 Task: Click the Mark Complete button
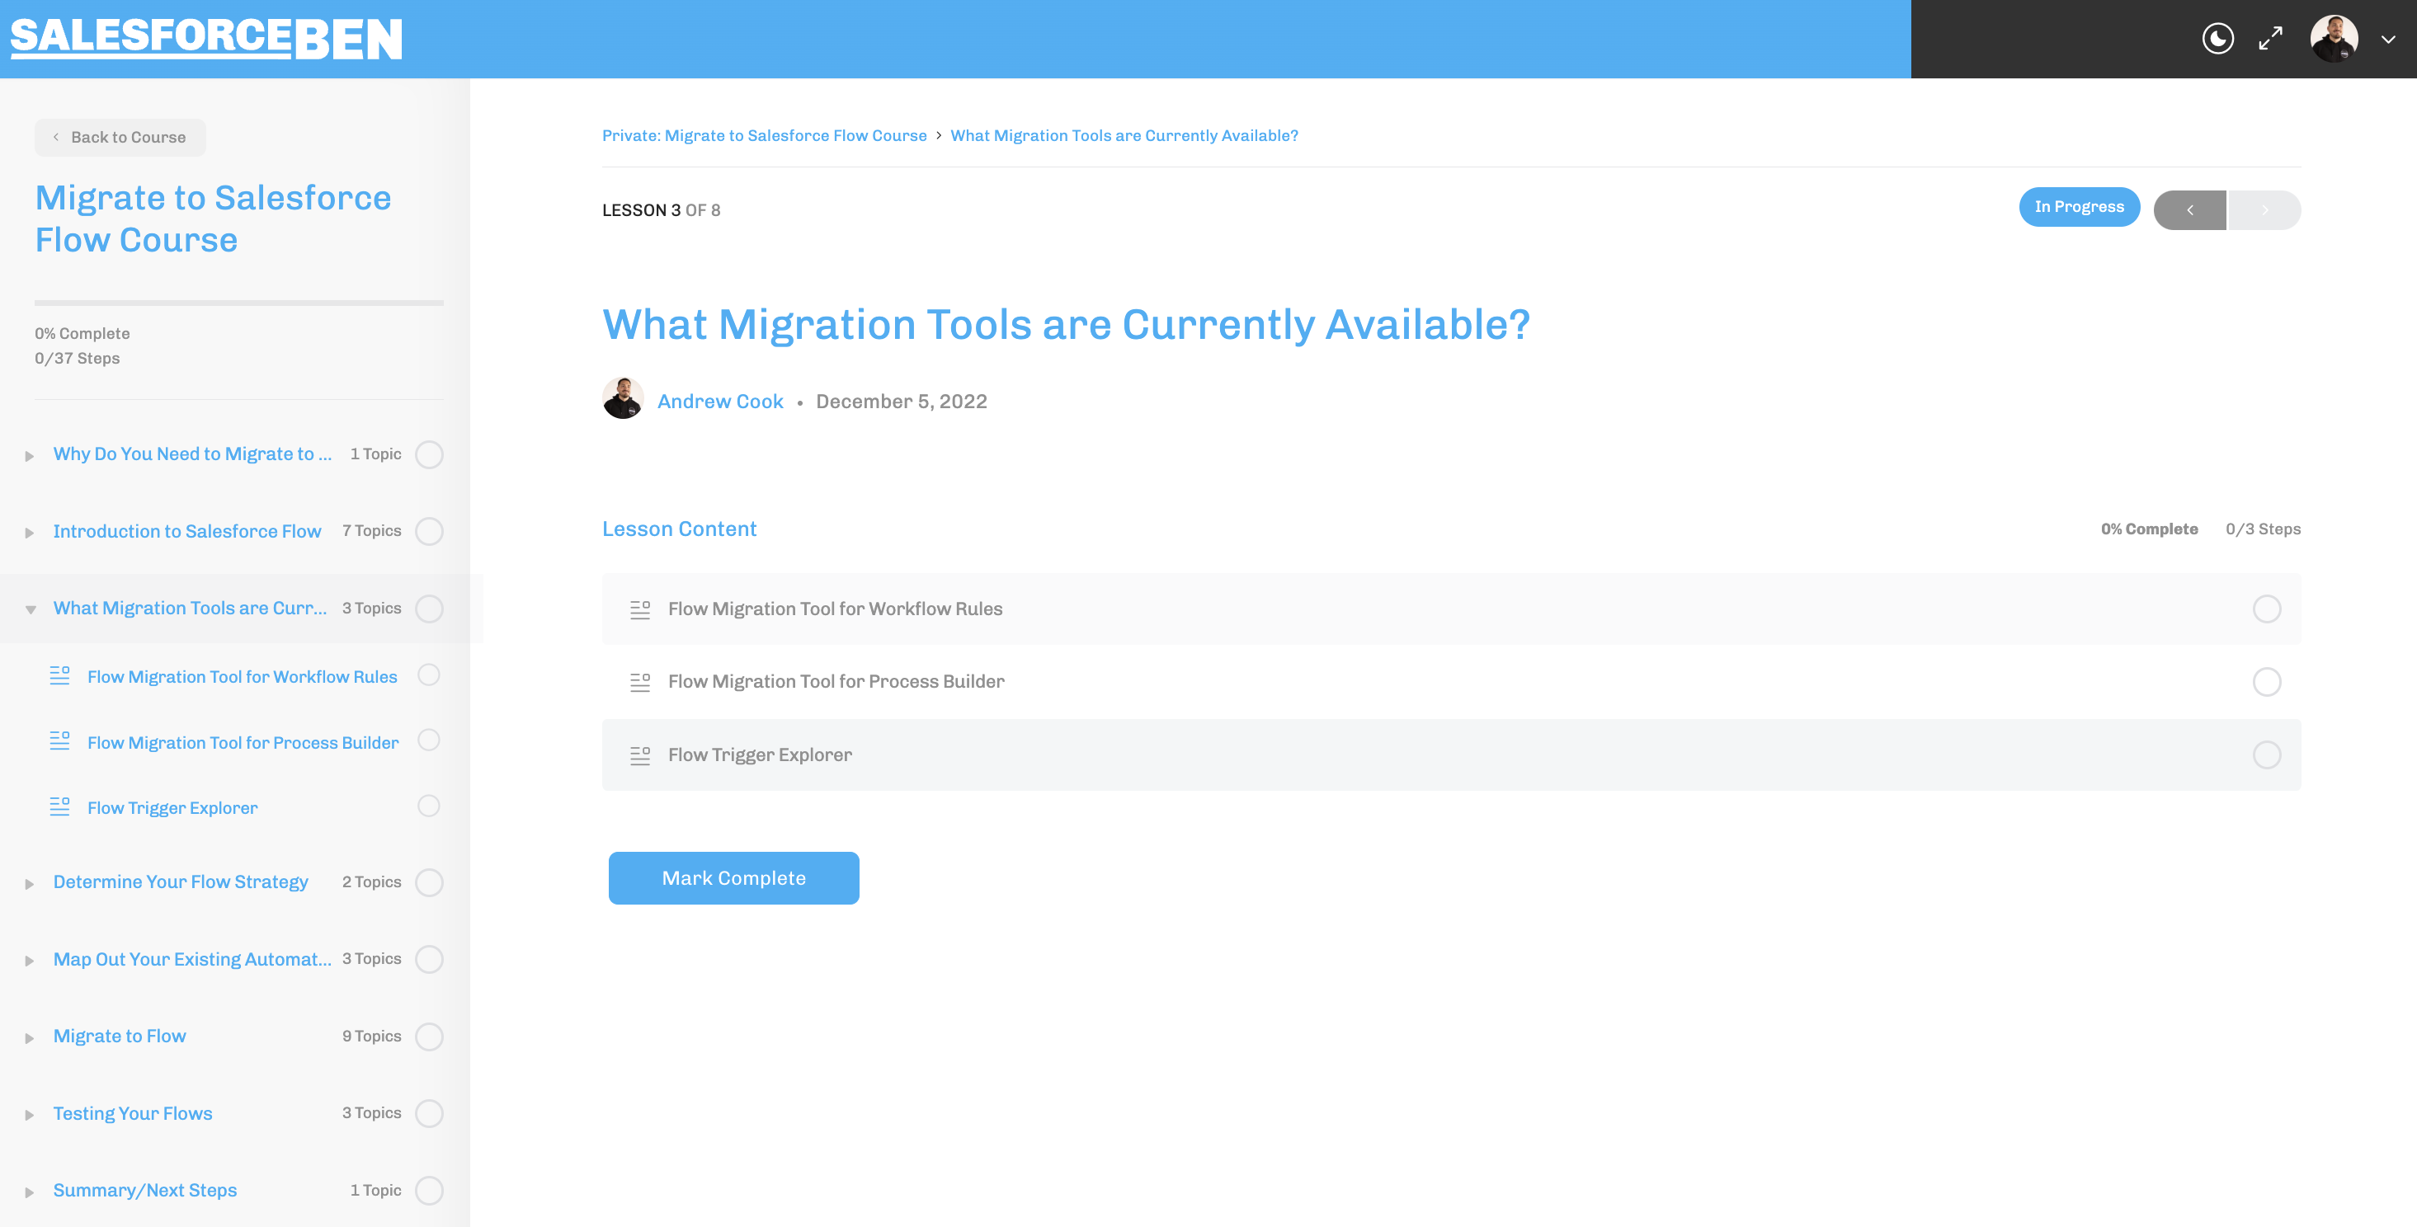(x=734, y=877)
